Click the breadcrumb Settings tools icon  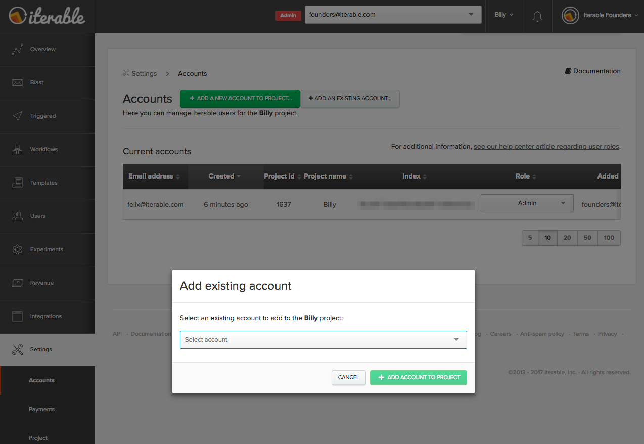click(x=126, y=73)
